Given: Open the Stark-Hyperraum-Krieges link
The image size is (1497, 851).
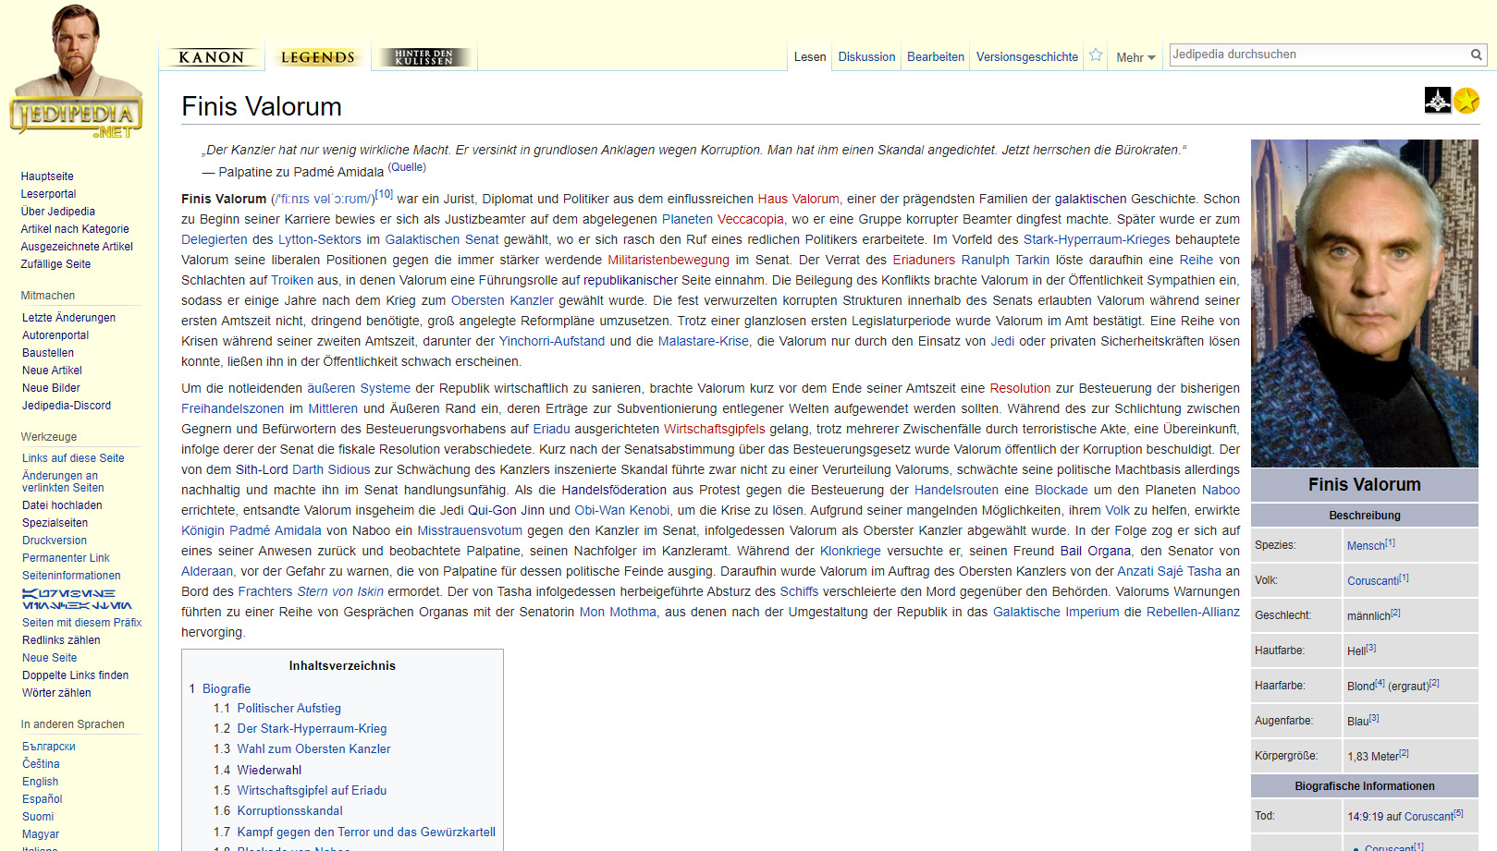Looking at the screenshot, I should tap(1097, 239).
